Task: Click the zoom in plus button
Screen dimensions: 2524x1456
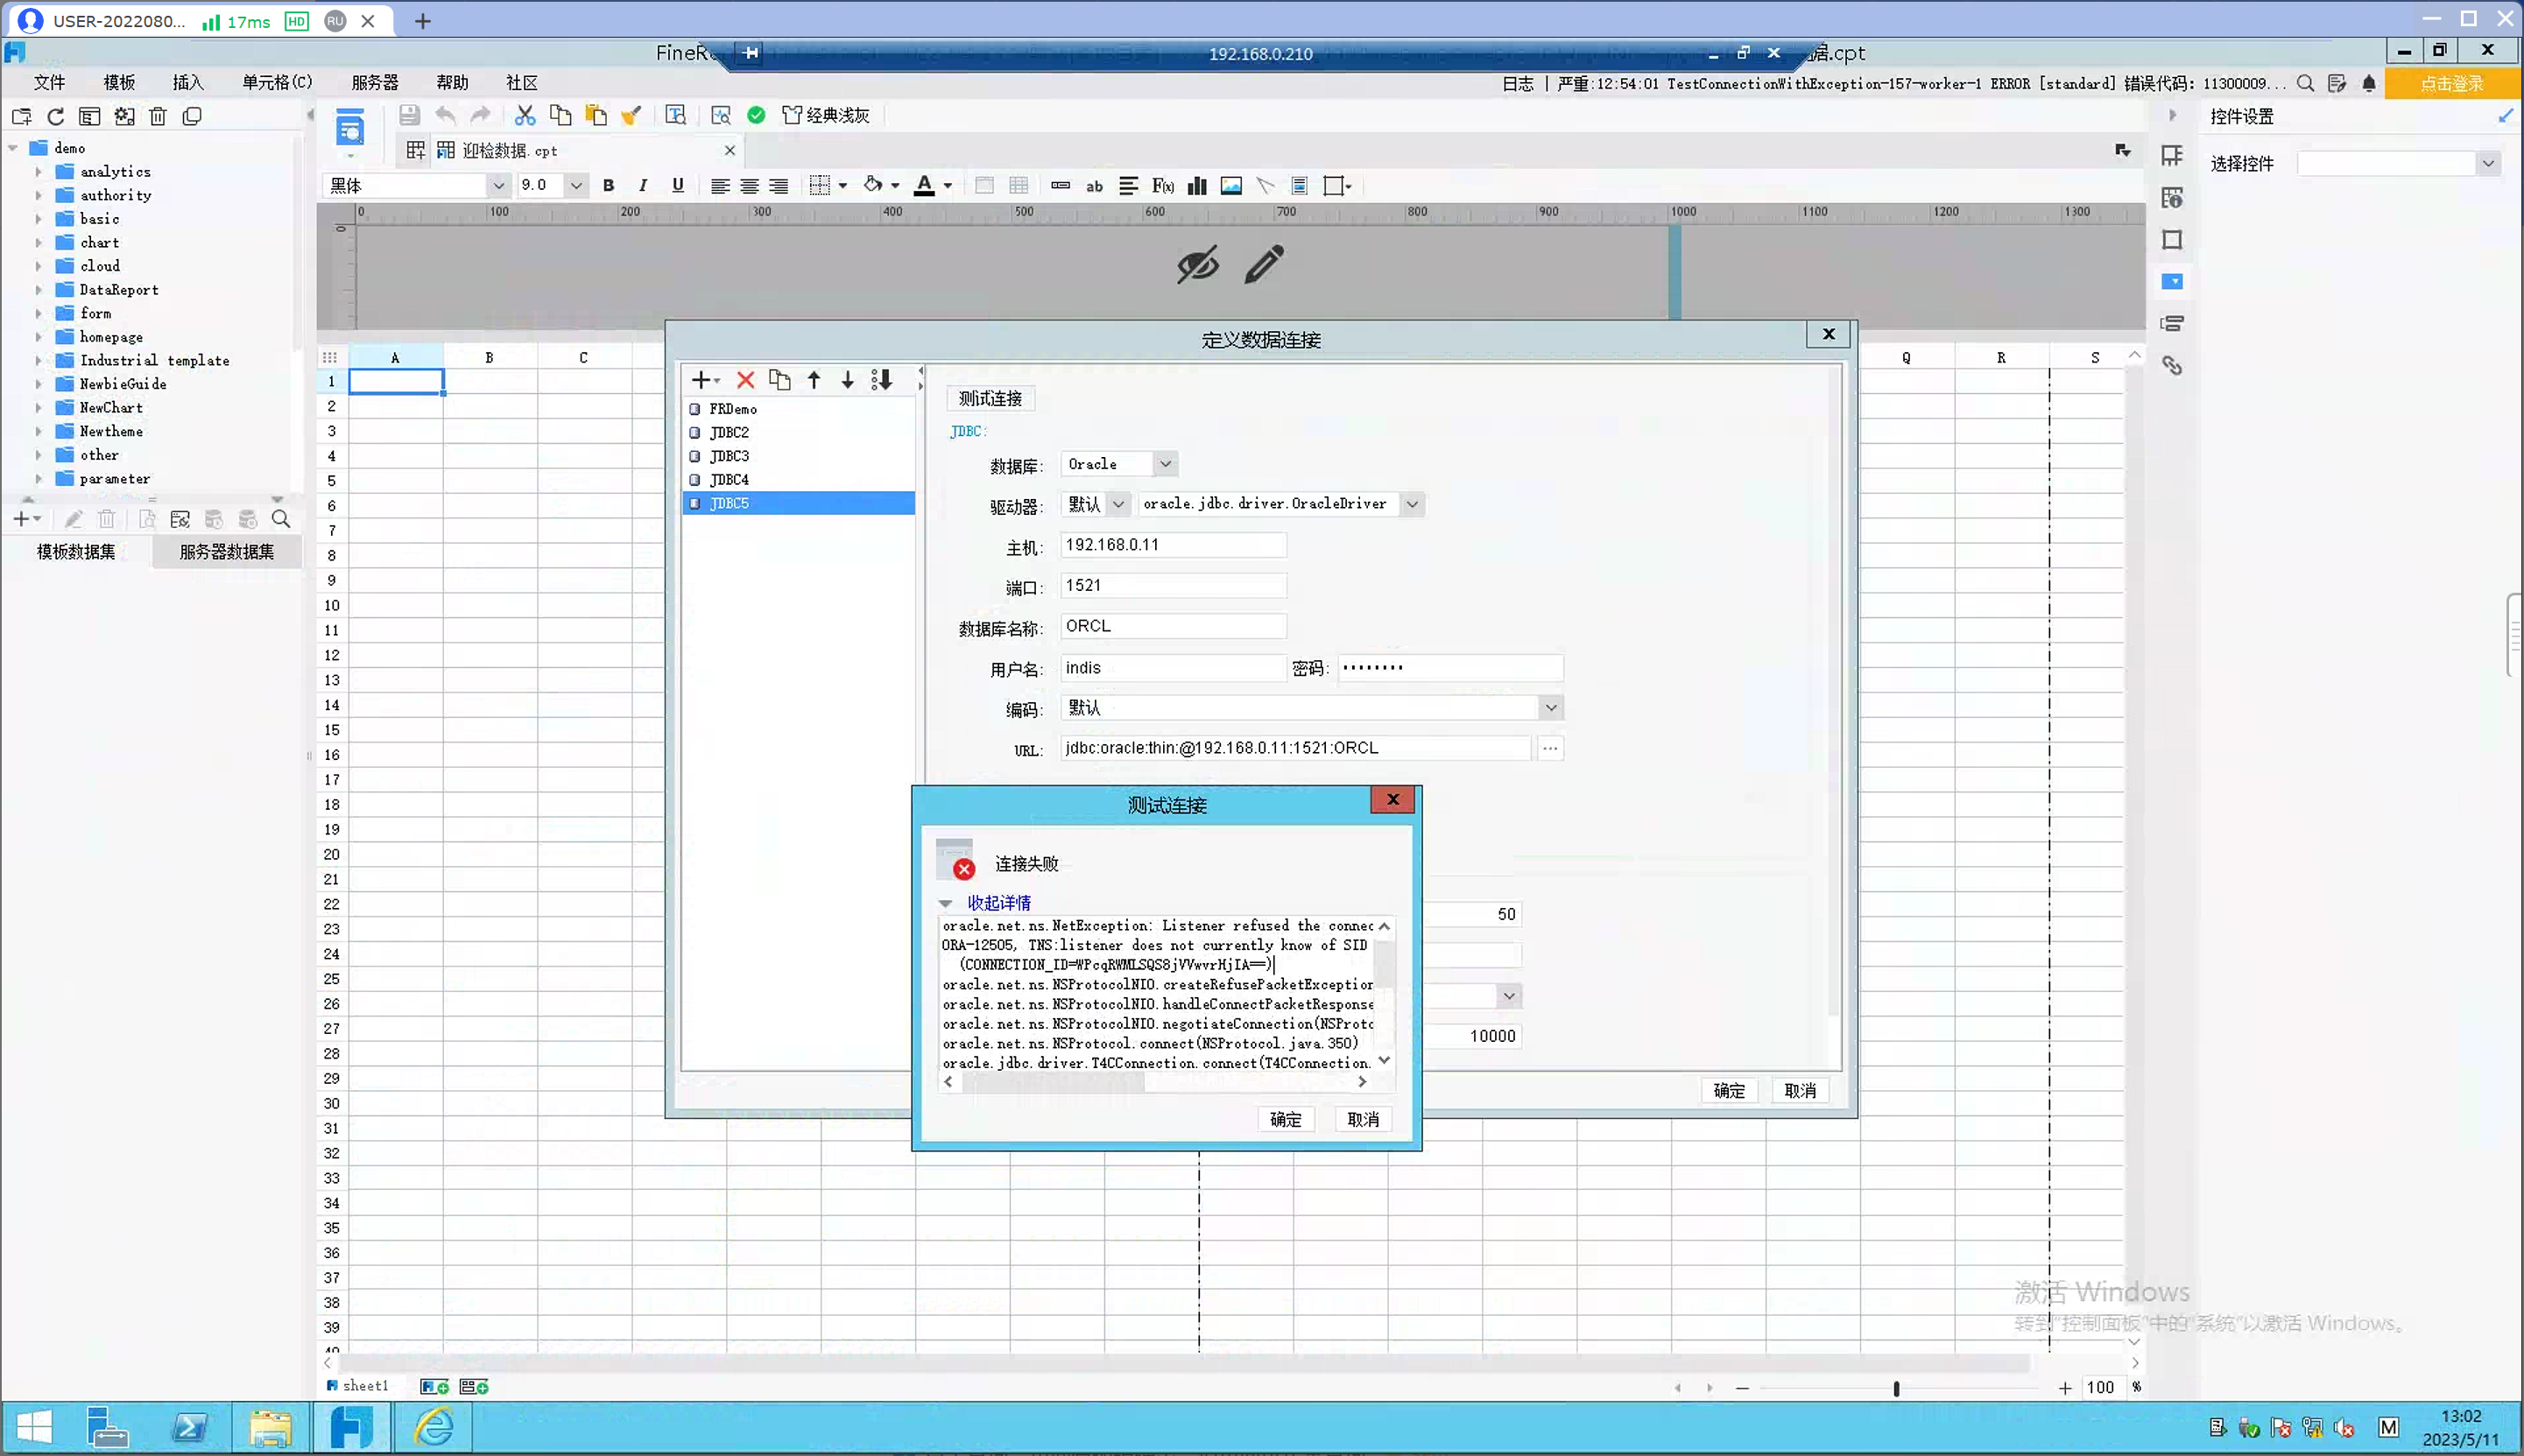Action: [2065, 1388]
